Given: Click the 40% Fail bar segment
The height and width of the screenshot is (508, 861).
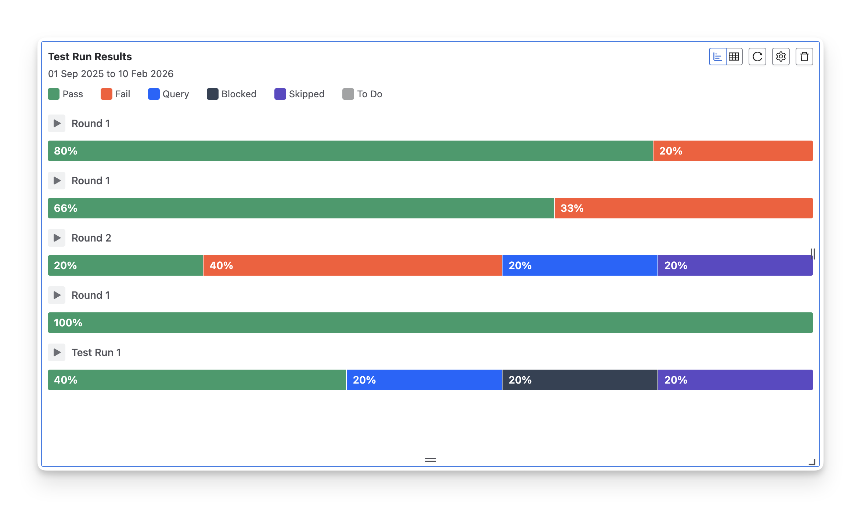Looking at the screenshot, I should 353,265.
